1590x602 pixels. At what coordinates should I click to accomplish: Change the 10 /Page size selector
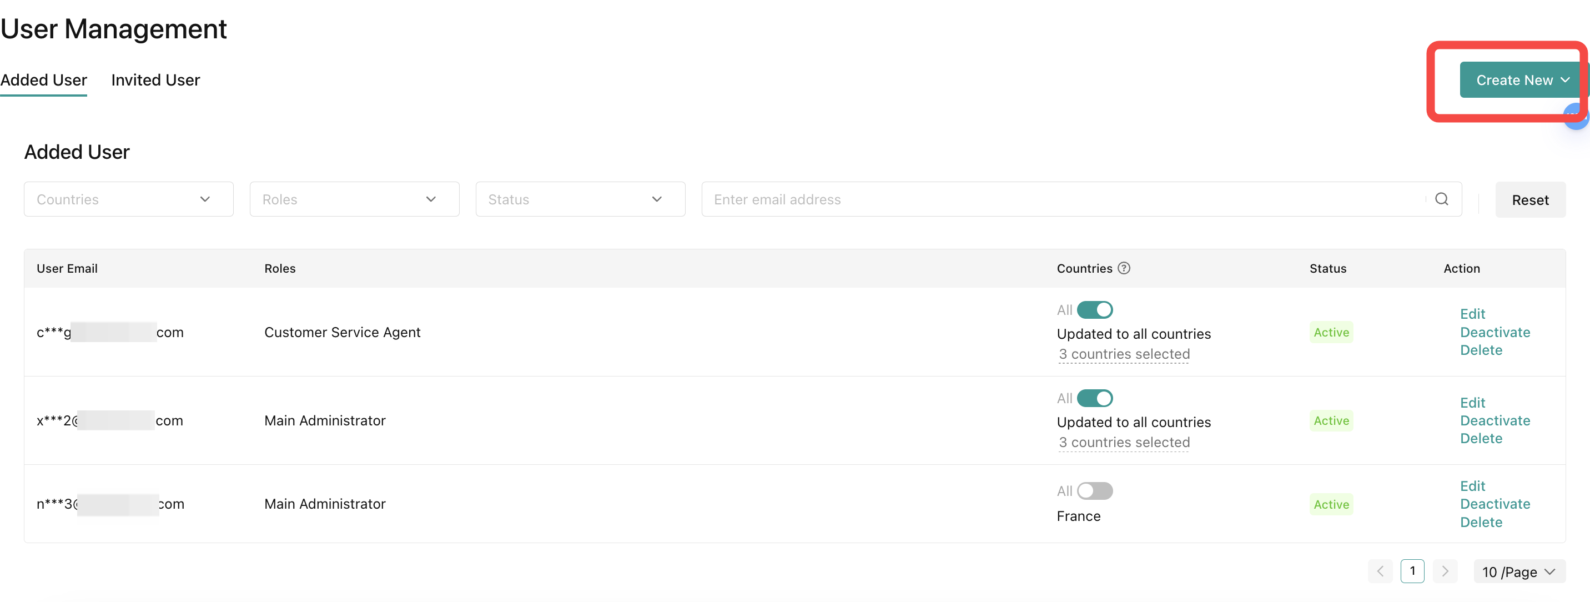1519,572
